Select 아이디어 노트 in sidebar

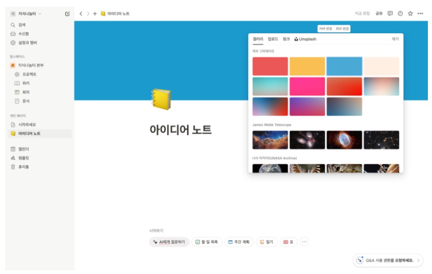point(40,134)
